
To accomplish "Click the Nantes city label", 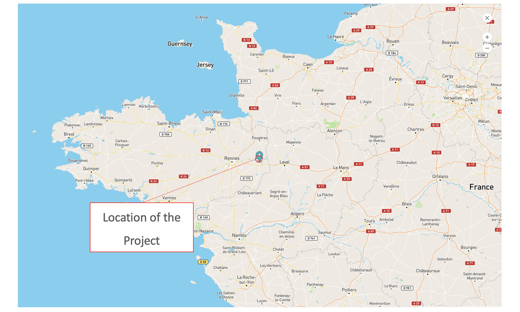I will coord(239,235).
